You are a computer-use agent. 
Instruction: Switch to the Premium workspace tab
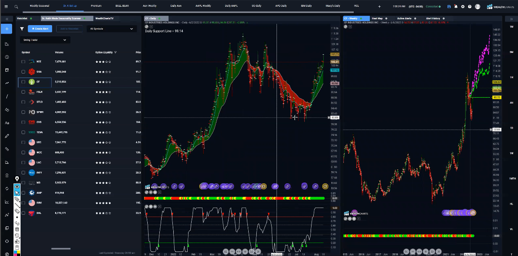[96, 6]
